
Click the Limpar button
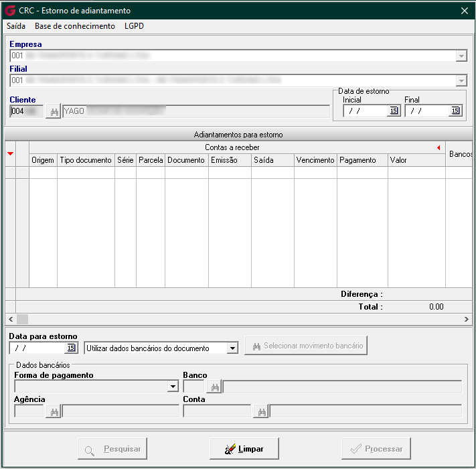(244, 449)
